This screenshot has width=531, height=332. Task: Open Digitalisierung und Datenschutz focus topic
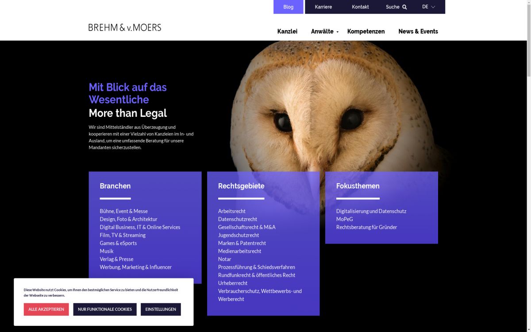[371, 211]
